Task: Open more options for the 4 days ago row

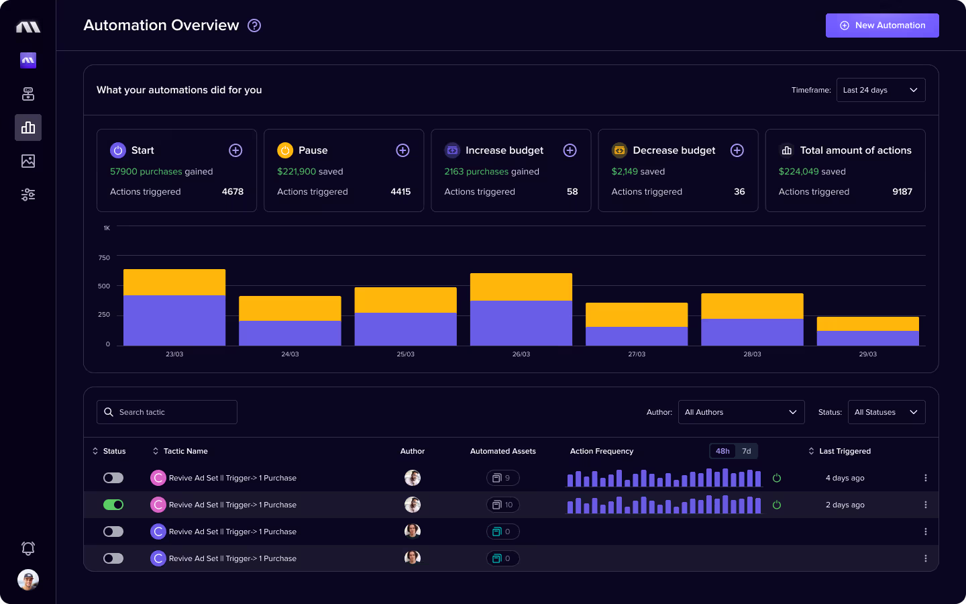Action: point(926,478)
